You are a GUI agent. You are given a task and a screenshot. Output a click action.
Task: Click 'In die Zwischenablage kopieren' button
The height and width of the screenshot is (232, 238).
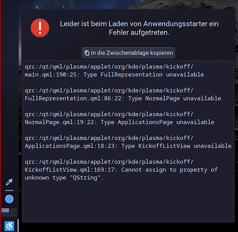129,53
